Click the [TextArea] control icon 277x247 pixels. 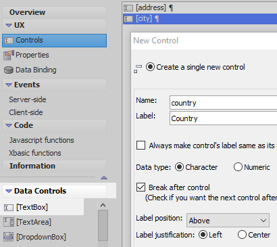[x=9, y=222]
